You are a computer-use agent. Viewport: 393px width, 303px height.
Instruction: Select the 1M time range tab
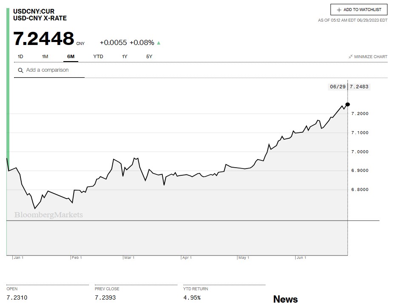point(45,56)
